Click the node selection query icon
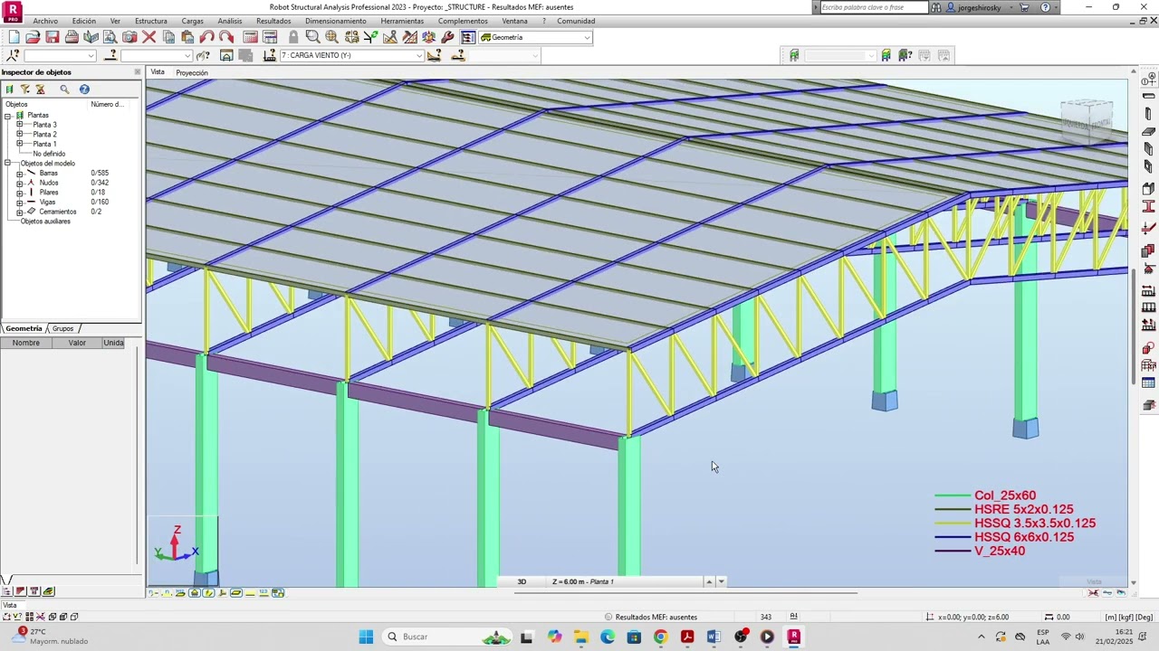Screen dimensions: 1159x651 point(13,55)
